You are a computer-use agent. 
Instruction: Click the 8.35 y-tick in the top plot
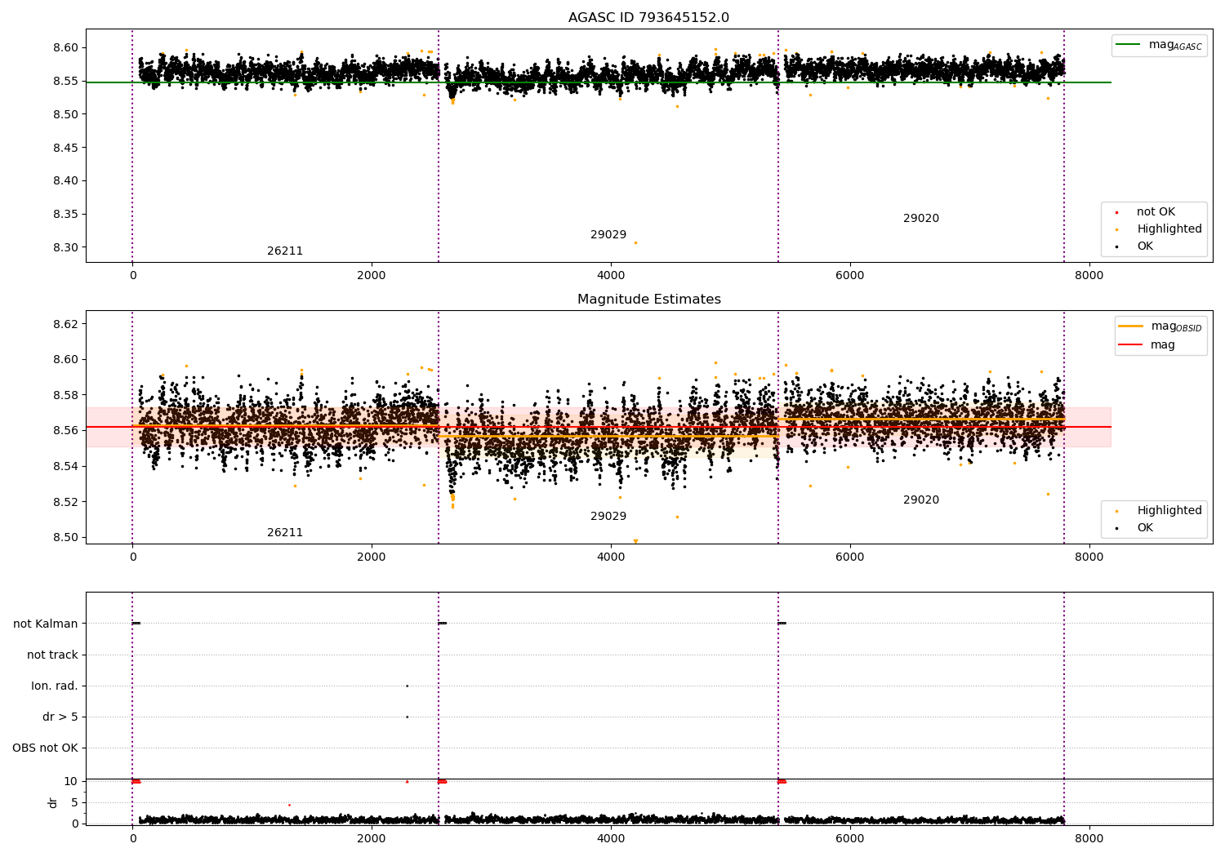[x=65, y=215]
